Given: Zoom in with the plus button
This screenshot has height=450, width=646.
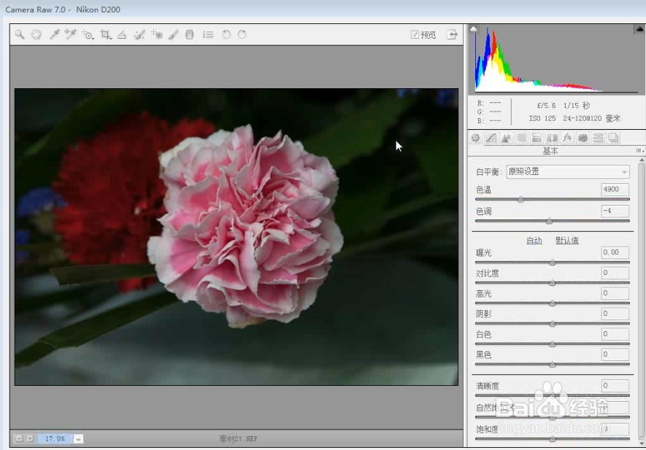Looking at the screenshot, I should [x=30, y=439].
